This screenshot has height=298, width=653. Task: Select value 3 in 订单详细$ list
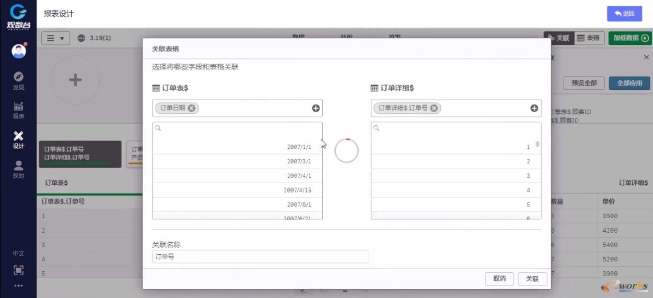[x=453, y=176]
